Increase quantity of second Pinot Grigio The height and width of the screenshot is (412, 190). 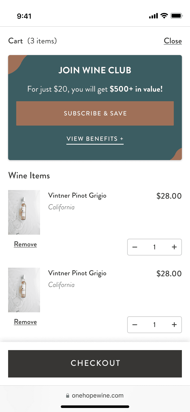pyautogui.click(x=174, y=325)
